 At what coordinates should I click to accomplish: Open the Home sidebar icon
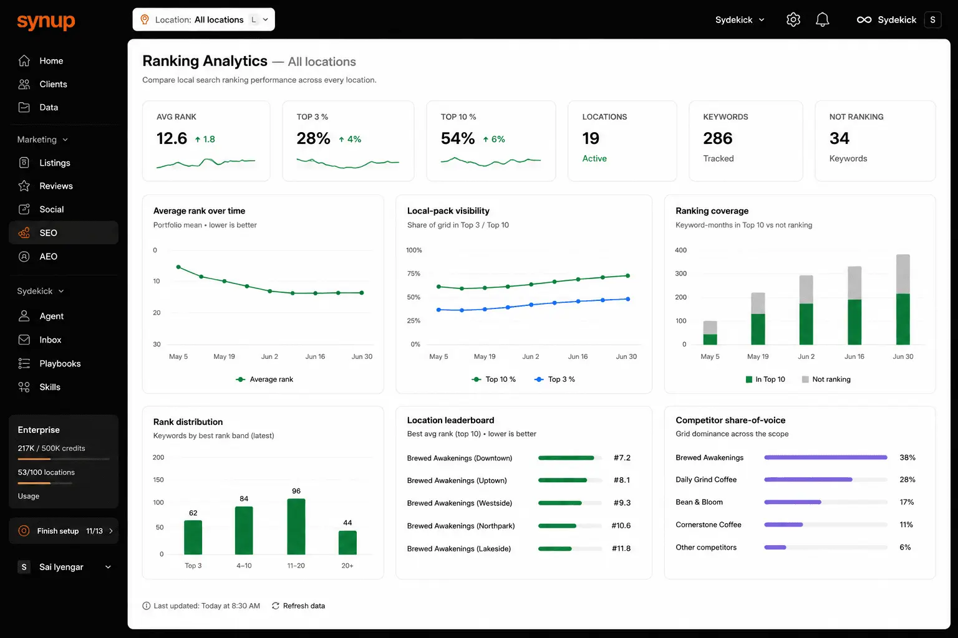tap(24, 60)
